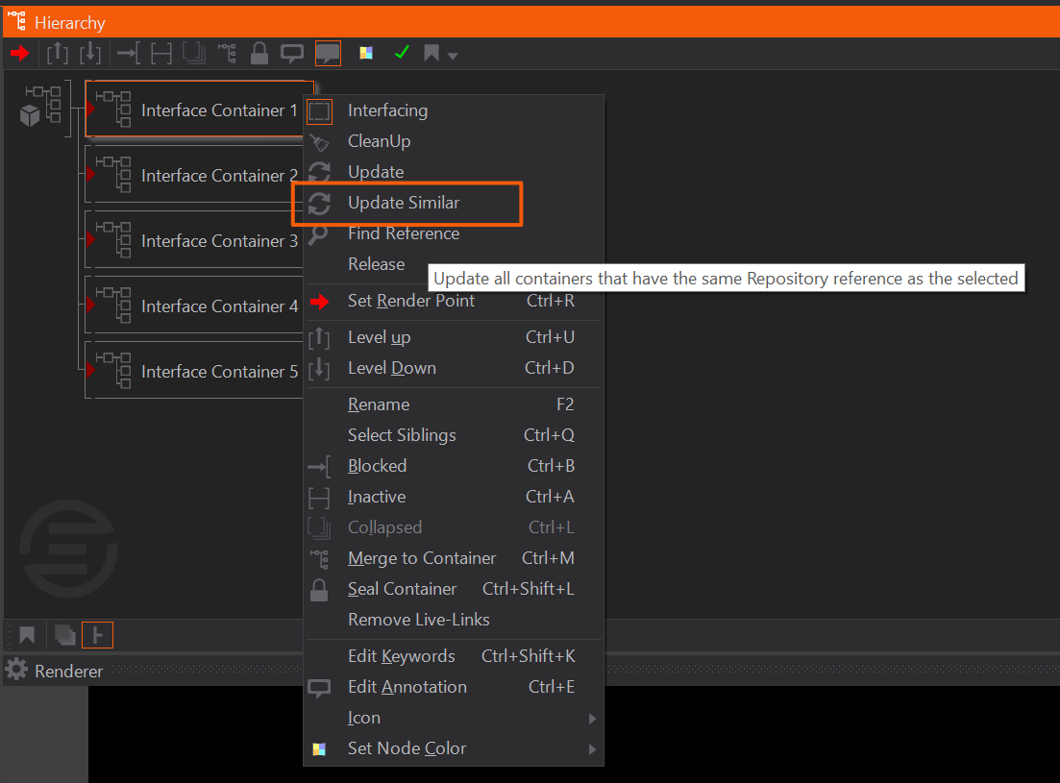Choose Edit Annotation menu entry

[x=453, y=687]
